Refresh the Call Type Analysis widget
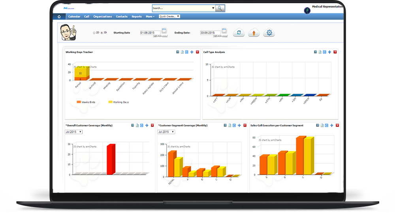The image size is (395, 213). pyautogui.click(x=325, y=52)
